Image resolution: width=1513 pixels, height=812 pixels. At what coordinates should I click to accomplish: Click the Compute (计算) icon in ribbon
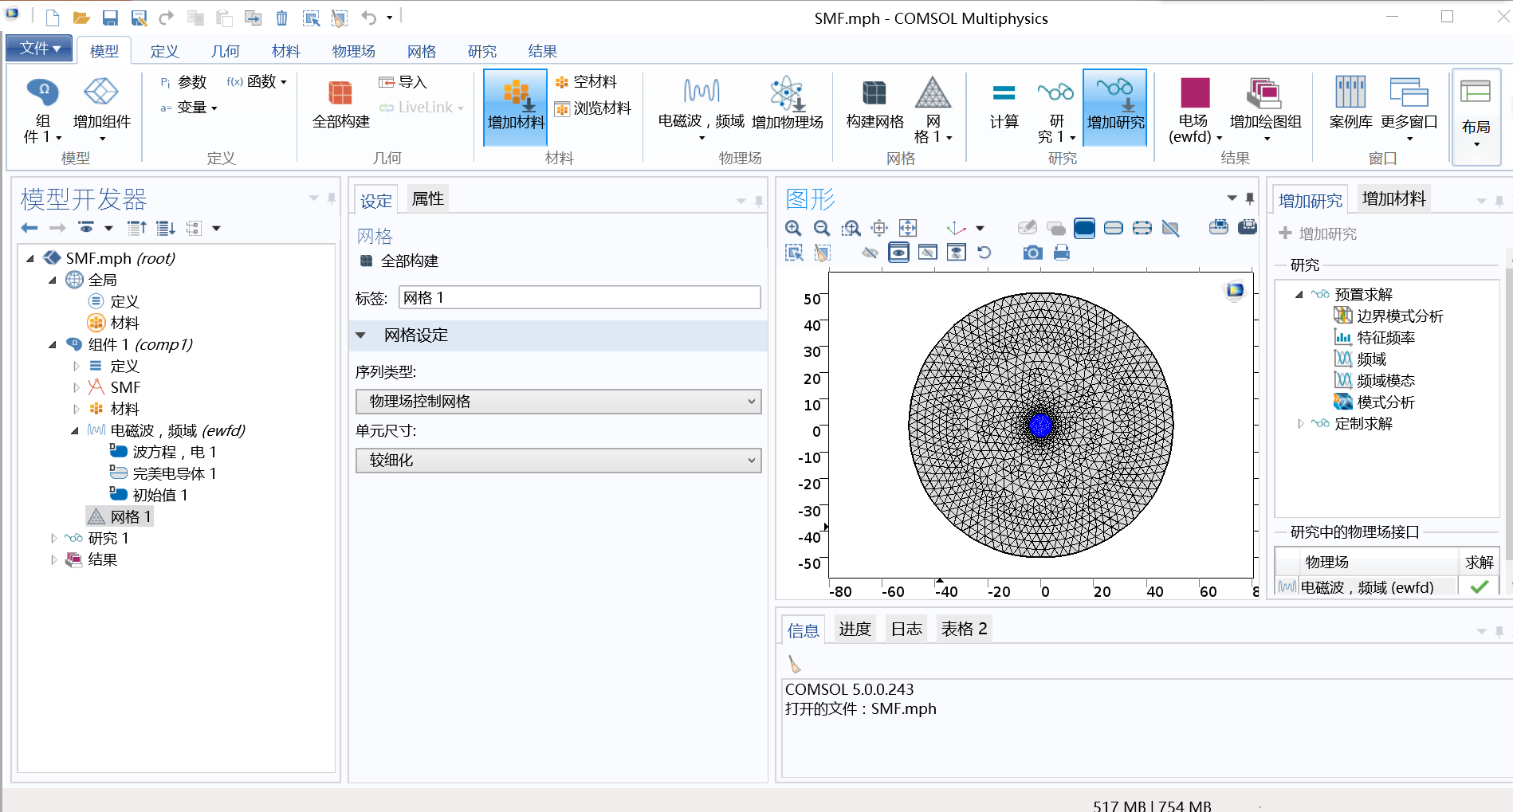(x=1004, y=104)
